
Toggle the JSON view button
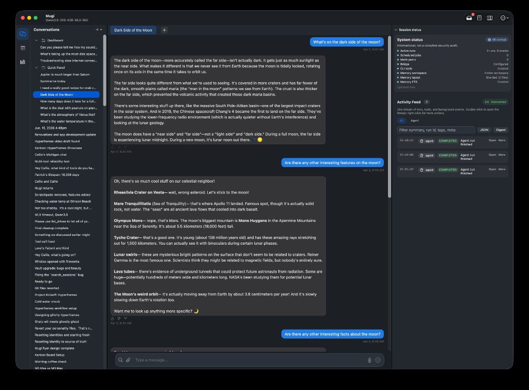click(x=484, y=130)
